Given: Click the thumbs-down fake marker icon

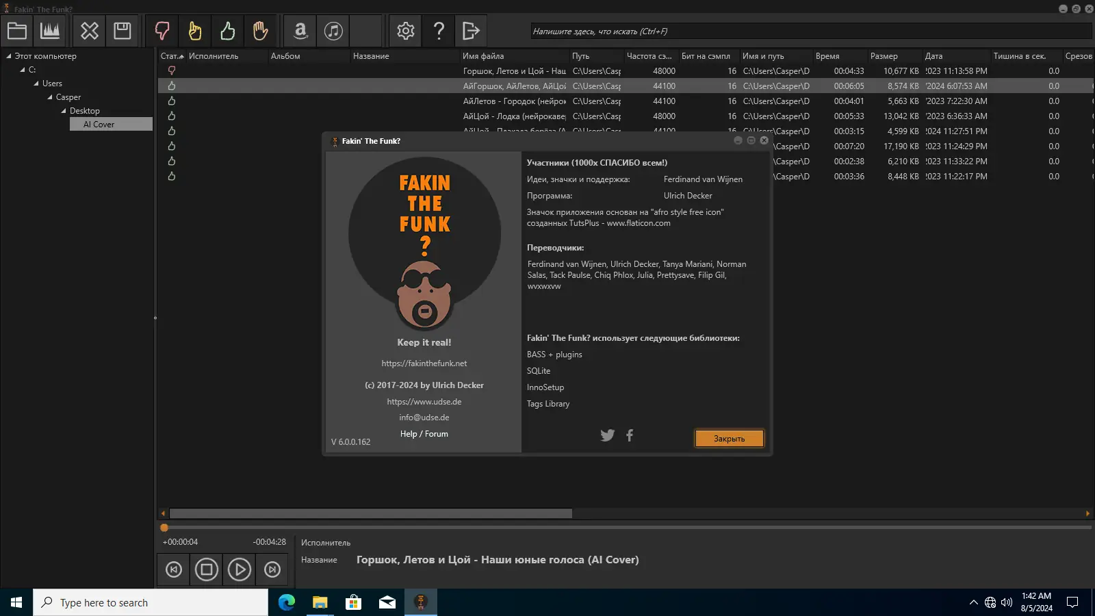Looking at the screenshot, I should [x=162, y=31].
